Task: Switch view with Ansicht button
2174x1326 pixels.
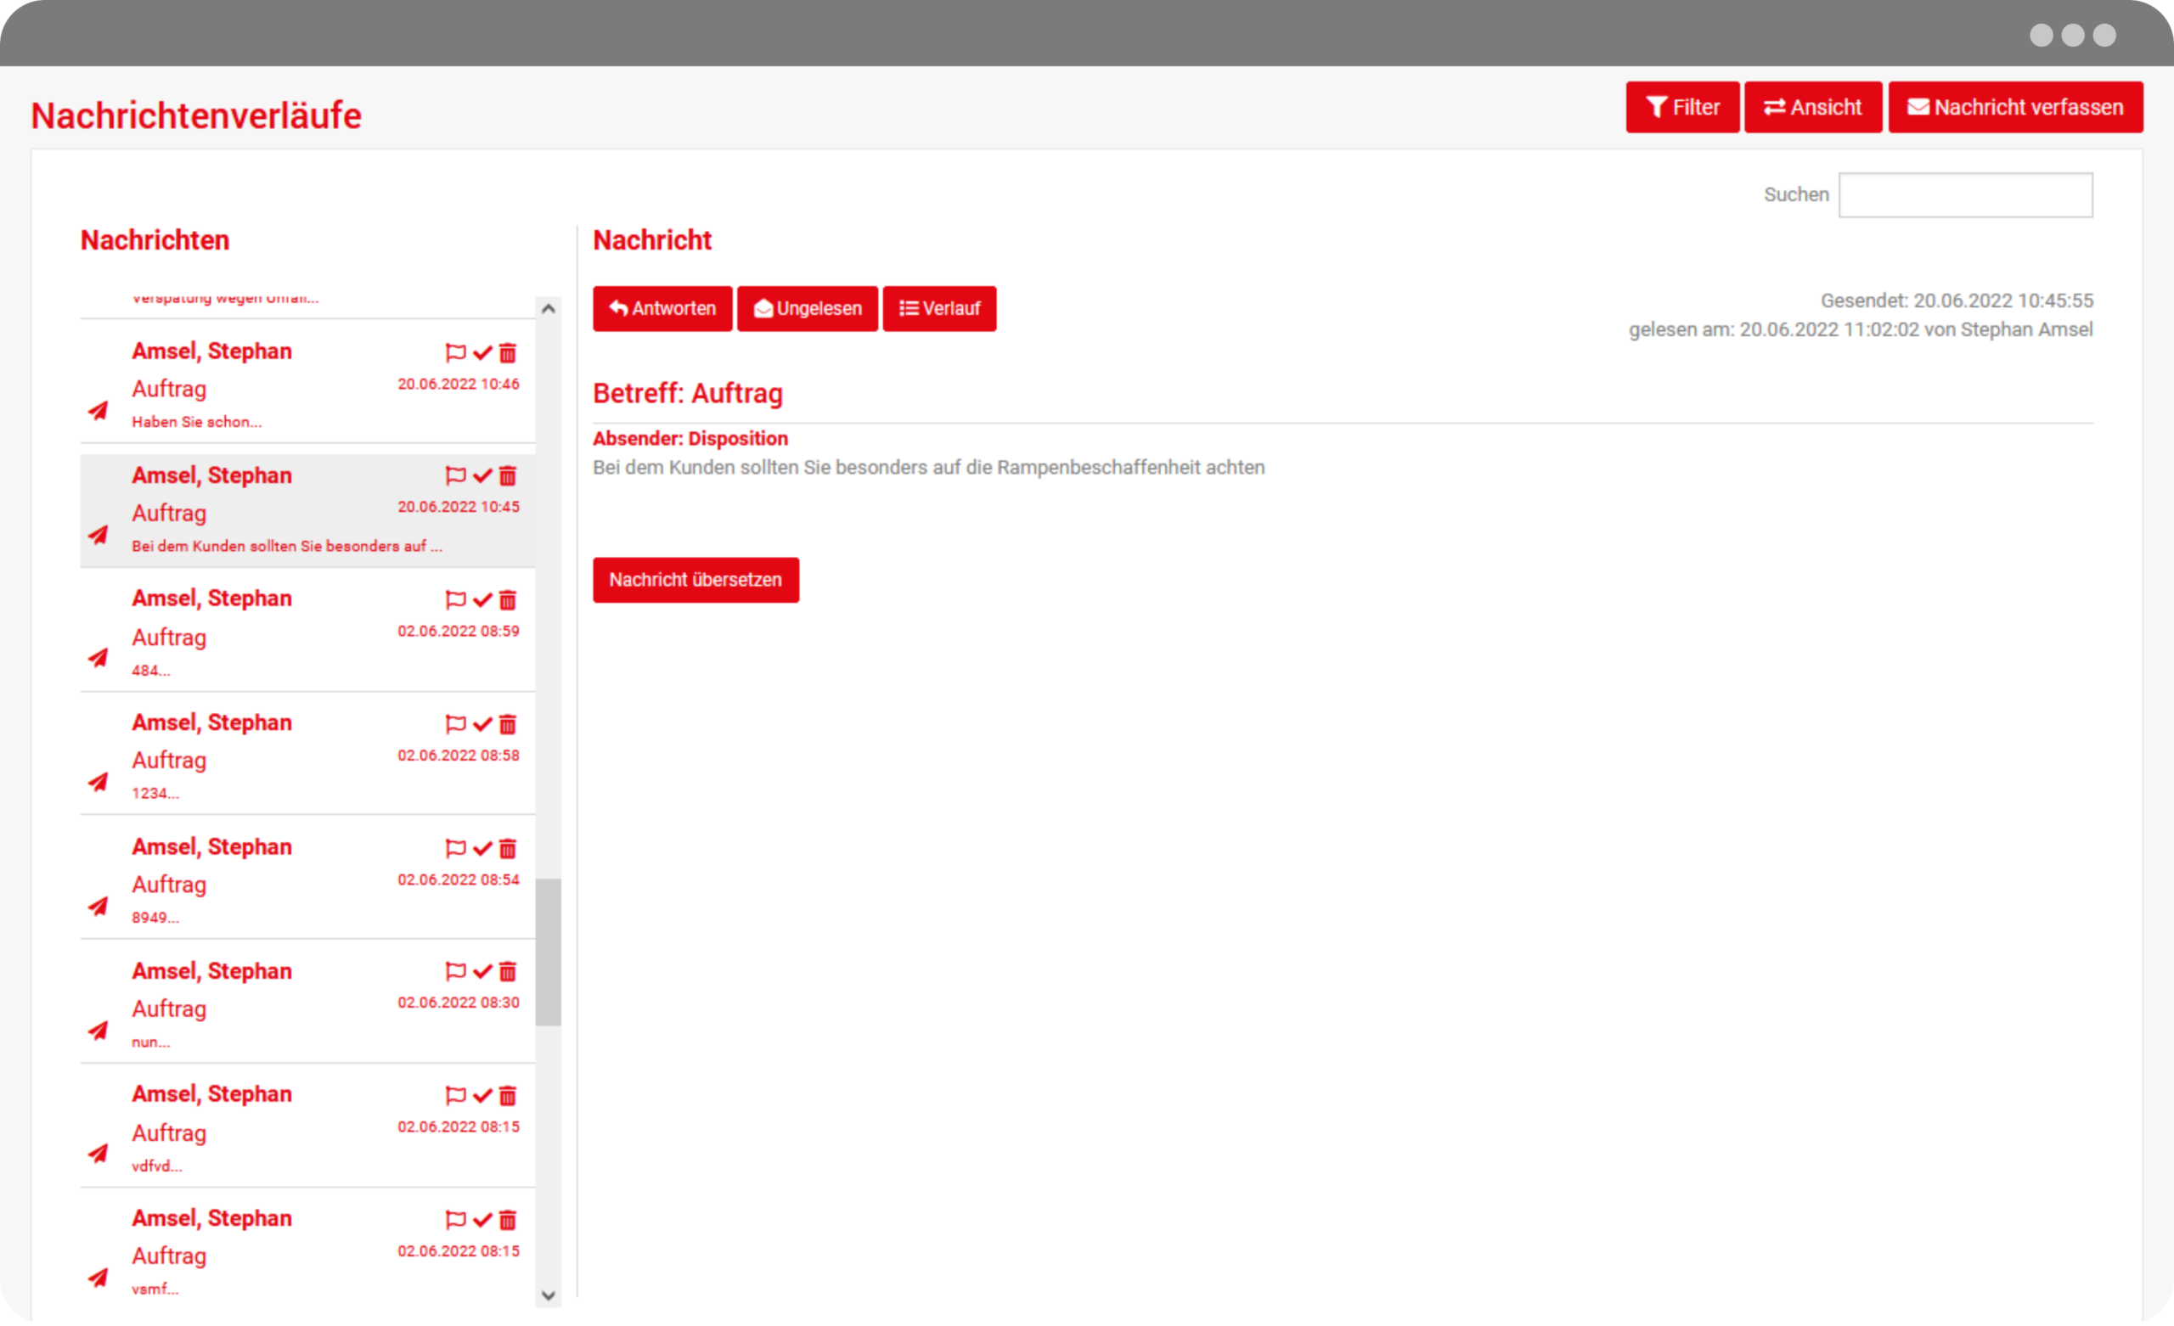Action: pyautogui.click(x=1812, y=108)
